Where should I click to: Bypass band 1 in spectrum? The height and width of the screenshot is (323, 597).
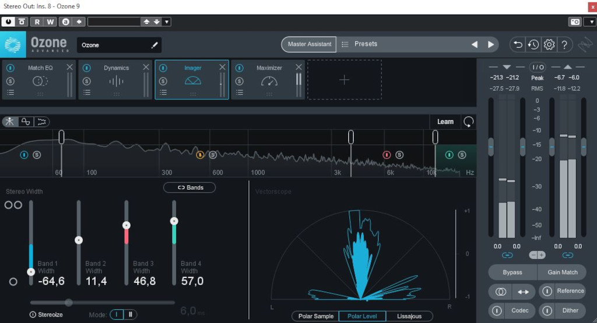point(24,155)
